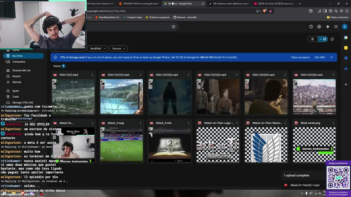The width and height of the screenshot is (351, 197).
Task: Open Shared with me section
Action: [21, 70]
